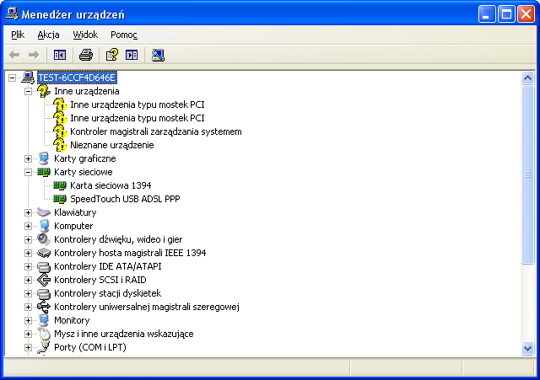Select SpeedTouch USB ADSL PPP device
The height and width of the screenshot is (380, 540).
pos(125,199)
